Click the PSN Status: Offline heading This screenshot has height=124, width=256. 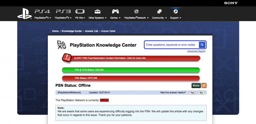coord(73,86)
